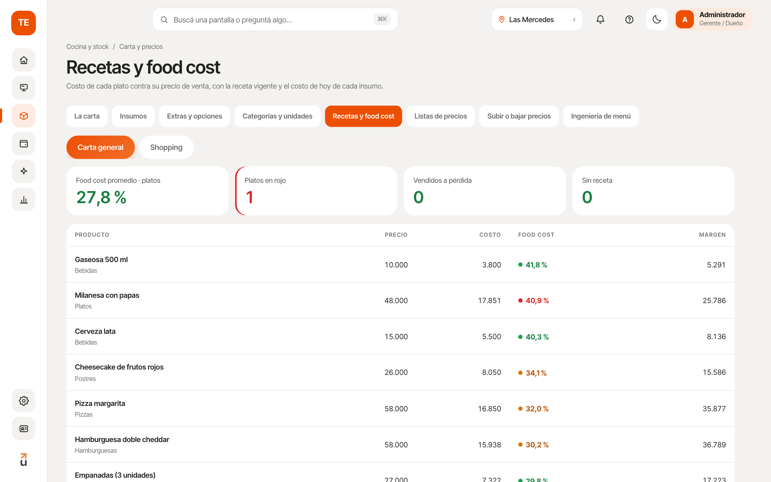The height and width of the screenshot is (482, 771).
Task: Switch to Insumos tab
Action: pos(133,116)
